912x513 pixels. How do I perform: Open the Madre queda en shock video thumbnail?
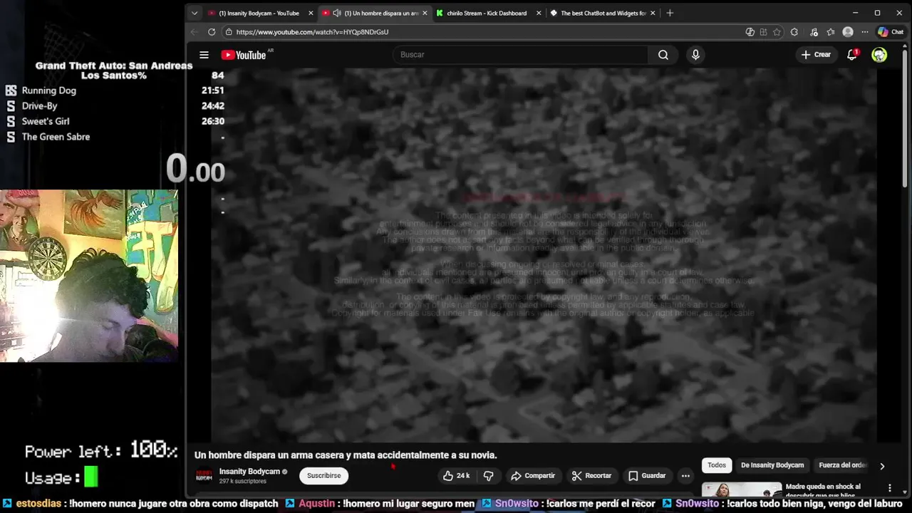coord(741,490)
